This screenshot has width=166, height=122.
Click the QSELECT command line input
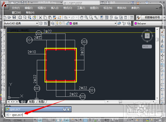click(64, 115)
